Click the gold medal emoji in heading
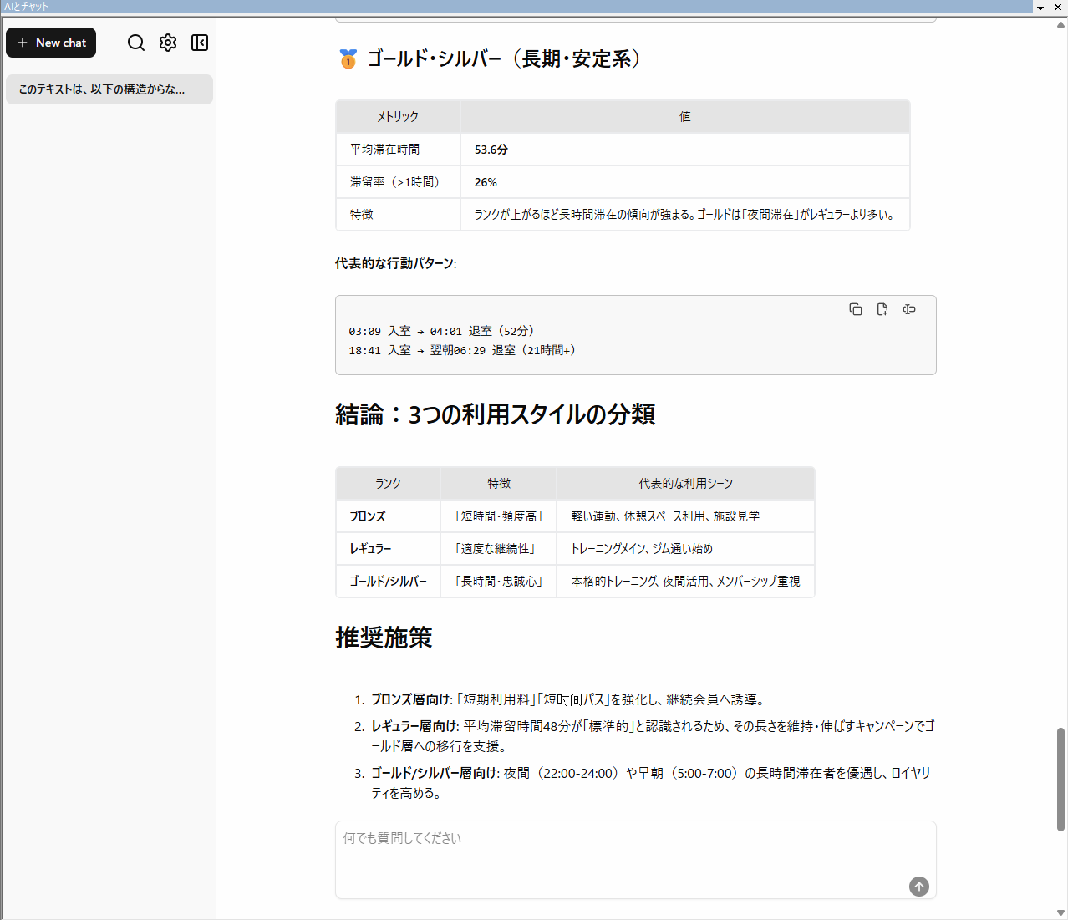 click(x=348, y=59)
